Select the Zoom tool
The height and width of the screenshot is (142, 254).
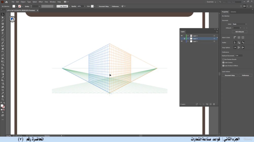(x=3, y=100)
